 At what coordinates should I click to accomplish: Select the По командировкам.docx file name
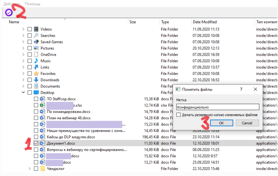click(69, 112)
